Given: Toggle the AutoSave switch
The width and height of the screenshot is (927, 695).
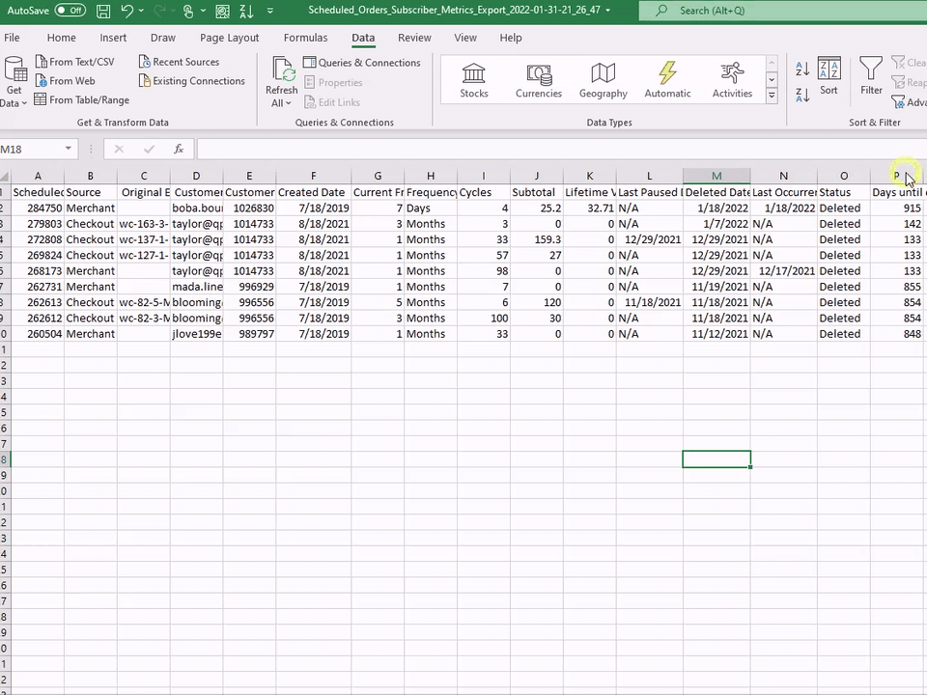Looking at the screenshot, I should pos(70,10).
